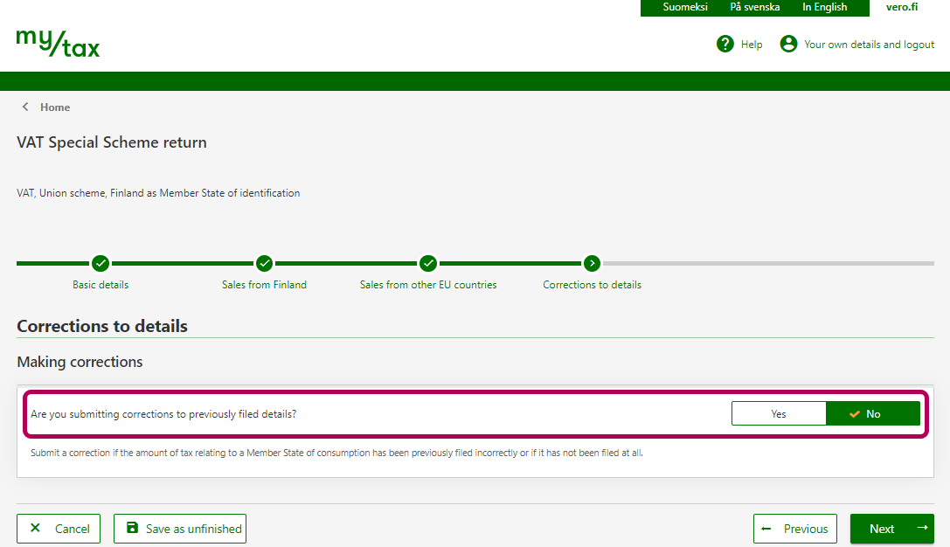This screenshot has width=950, height=547.
Task: Go back to Home
Action: (55, 107)
